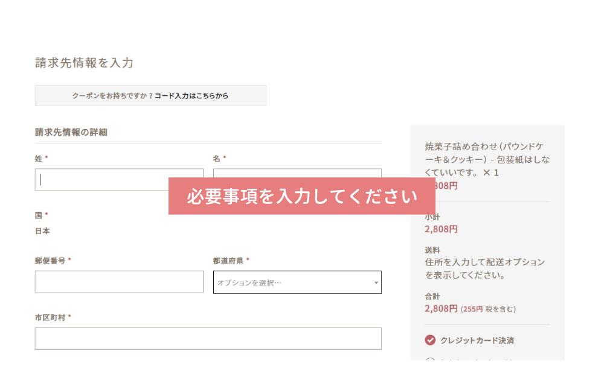Click the 合計 total amount 2,808円

(x=441, y=309)
